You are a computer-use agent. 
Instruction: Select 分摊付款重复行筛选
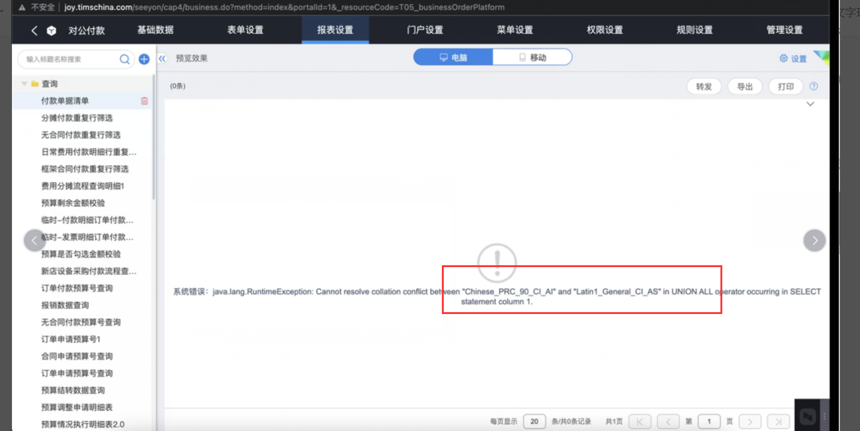tap(77, 118)
